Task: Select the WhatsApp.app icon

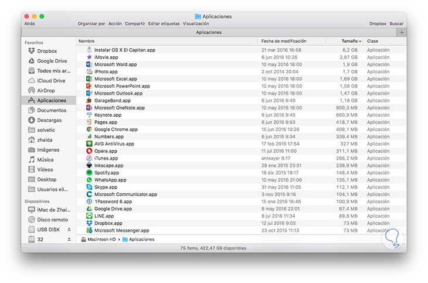Action: (x=89, y=179)
